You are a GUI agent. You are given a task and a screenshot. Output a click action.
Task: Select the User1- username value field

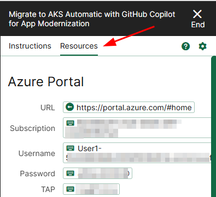[x=137, y=153]
